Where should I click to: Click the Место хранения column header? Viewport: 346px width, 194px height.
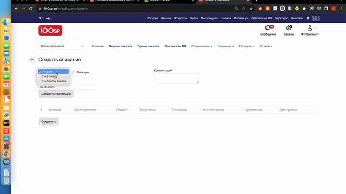coord(85,110)
